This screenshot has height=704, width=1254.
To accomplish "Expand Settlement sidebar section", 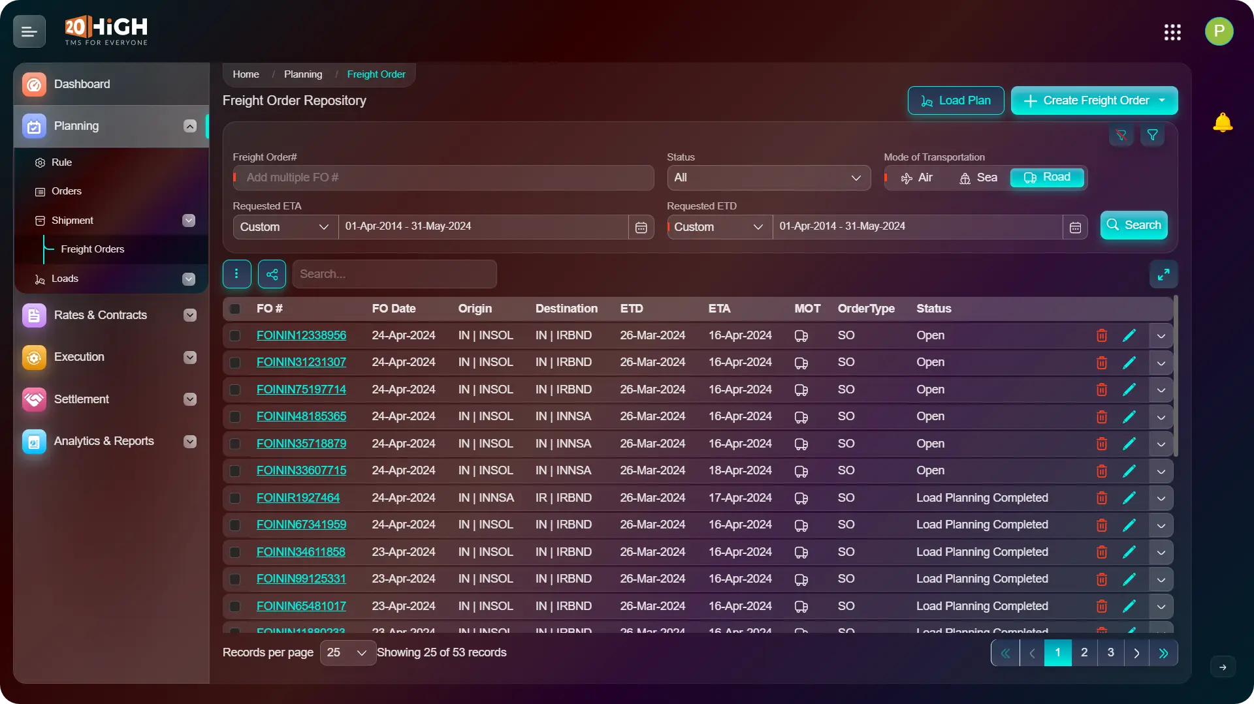I will click(x=190, y=399).
